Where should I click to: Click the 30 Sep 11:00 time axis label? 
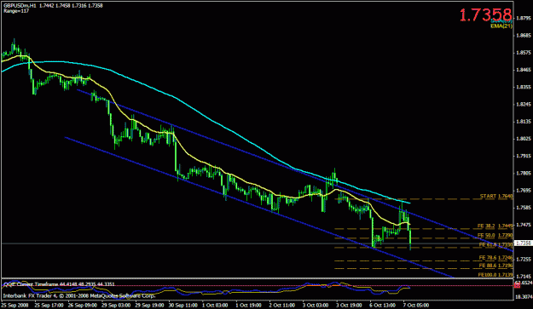point(183,305)
